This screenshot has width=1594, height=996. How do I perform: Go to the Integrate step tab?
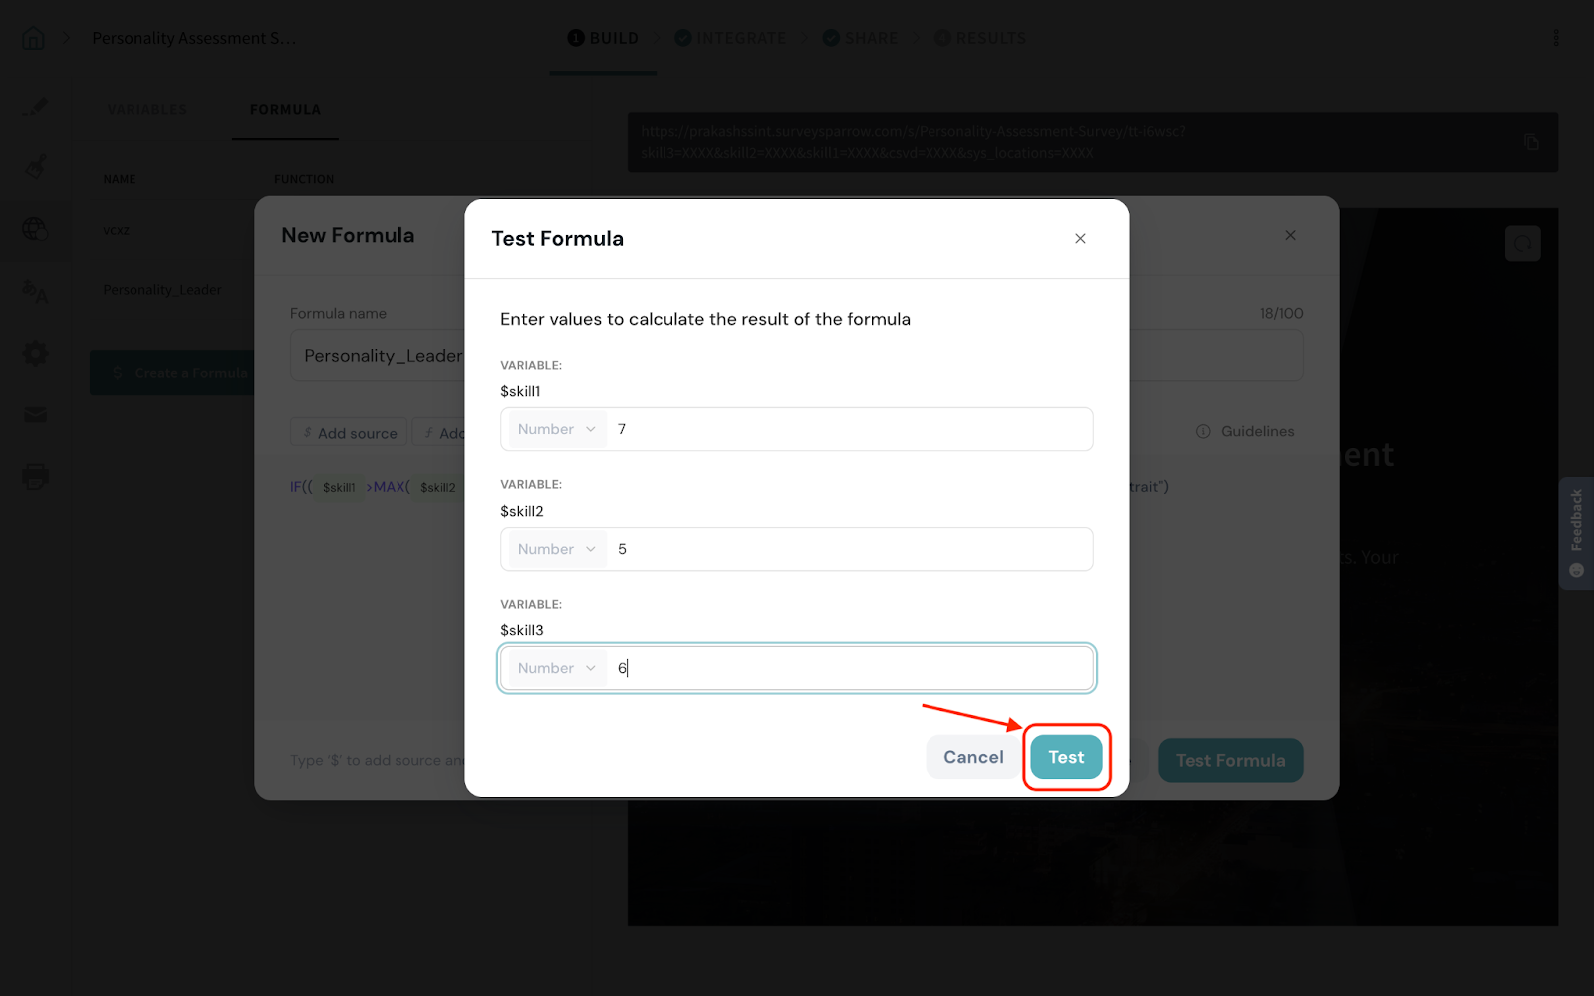[x=730, y=38]
